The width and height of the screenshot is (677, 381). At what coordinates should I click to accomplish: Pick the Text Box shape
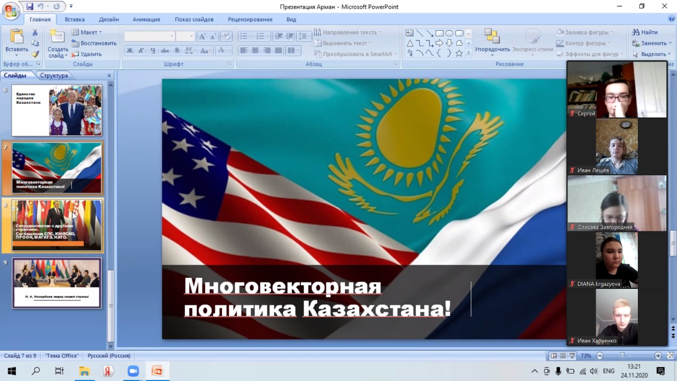click(x=410, y=33)
